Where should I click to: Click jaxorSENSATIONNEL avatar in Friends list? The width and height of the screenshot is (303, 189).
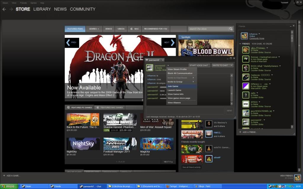pyautogui.click(x=246, y=113)
